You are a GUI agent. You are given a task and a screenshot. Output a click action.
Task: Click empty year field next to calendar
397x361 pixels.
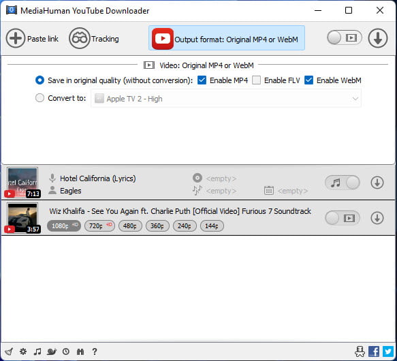point(293,191)
